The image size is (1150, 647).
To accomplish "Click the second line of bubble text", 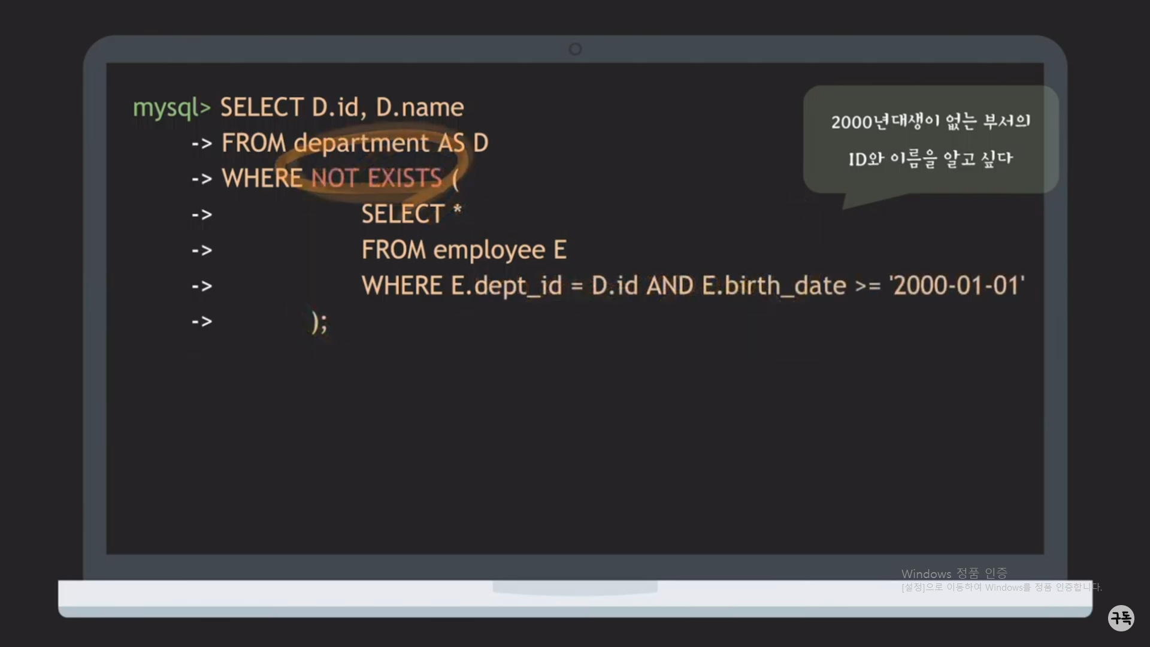I will 930,159.
